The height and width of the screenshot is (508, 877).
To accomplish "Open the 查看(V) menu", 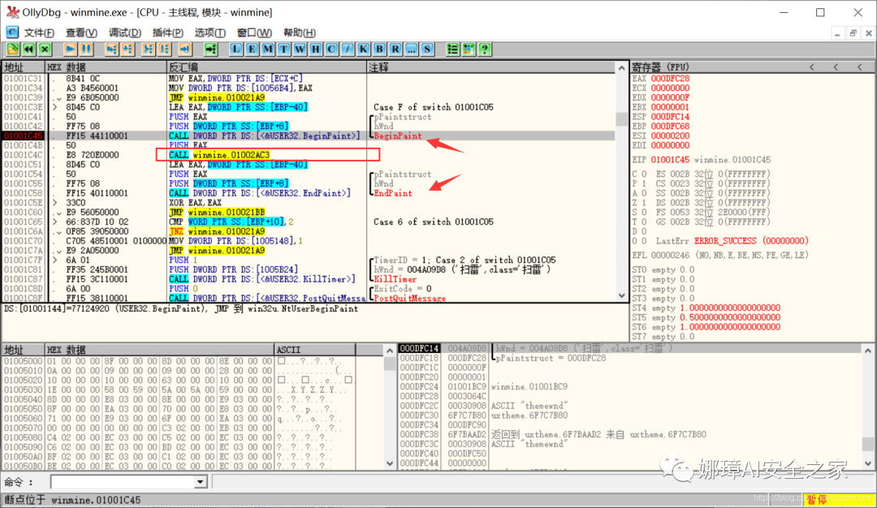I will pos(82,33).
